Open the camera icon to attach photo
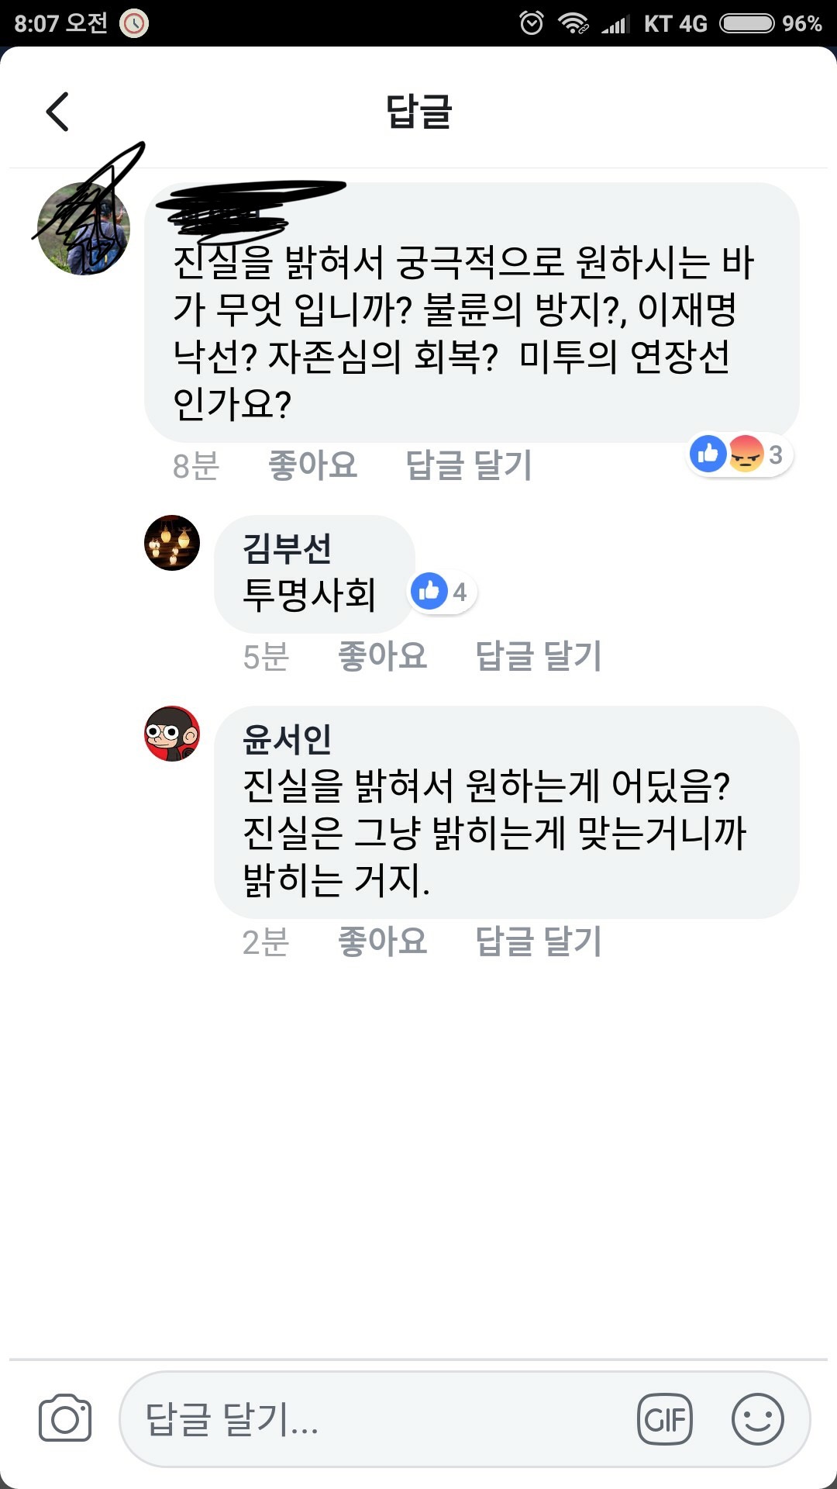Screen dimensions: 837x1489 point(65,1418)
